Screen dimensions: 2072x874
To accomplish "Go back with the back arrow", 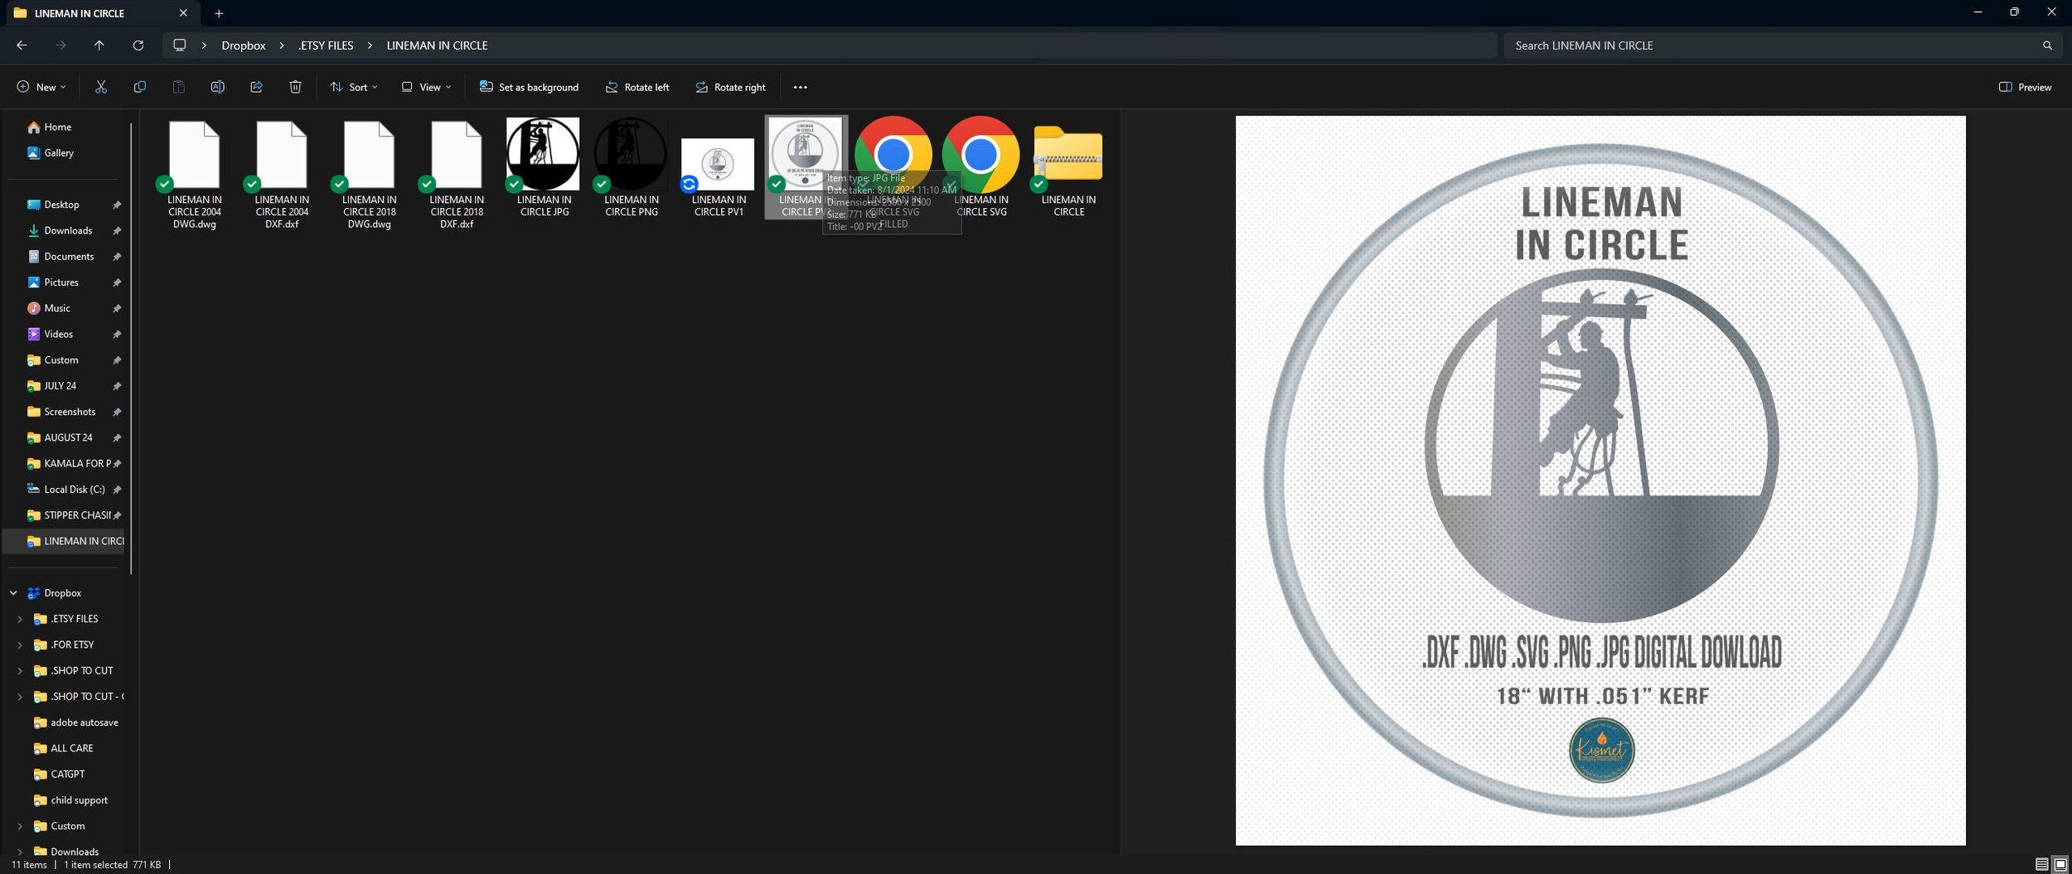I will pos(22,46).
